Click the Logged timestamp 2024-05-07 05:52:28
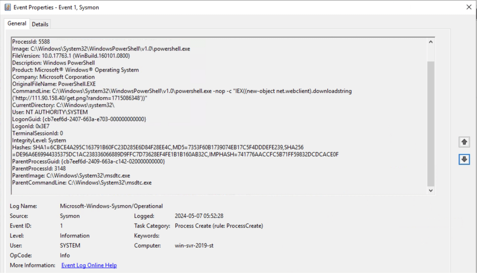The image size is (477, 273). tap(199, 216)
